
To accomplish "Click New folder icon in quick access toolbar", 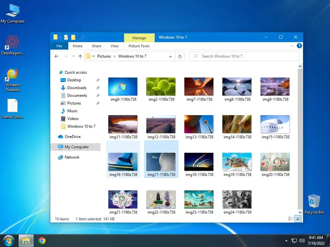I will [73, 37].
